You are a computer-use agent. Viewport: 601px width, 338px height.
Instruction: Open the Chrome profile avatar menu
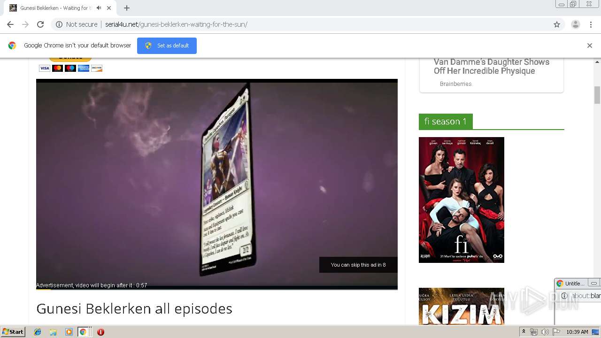576,24
